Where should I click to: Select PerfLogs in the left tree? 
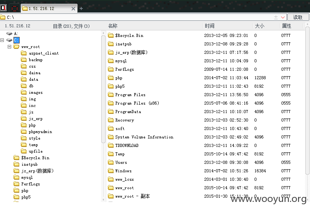[x=31, y=184]
